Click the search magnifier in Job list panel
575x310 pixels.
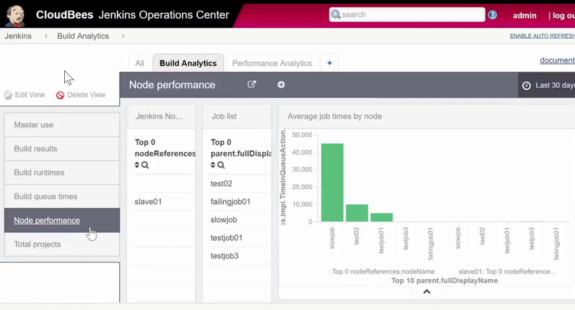coord(221,165)
